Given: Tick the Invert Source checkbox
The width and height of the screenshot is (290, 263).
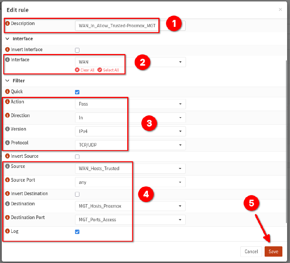Looking at the screenshot, I should 77,157.
